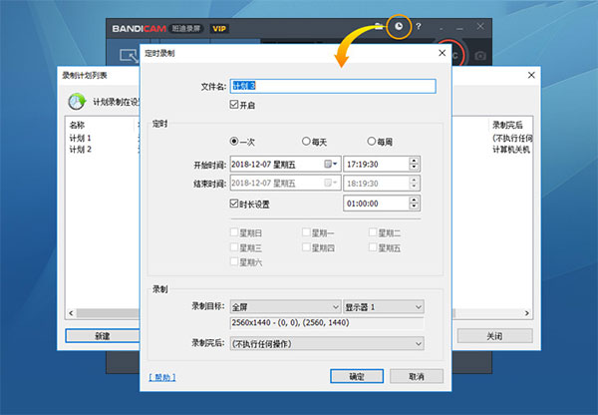This screenshot has width=598, height=415.
Task: Click 新建 in the recording schedule list window
Action: (x=103, y=336)
